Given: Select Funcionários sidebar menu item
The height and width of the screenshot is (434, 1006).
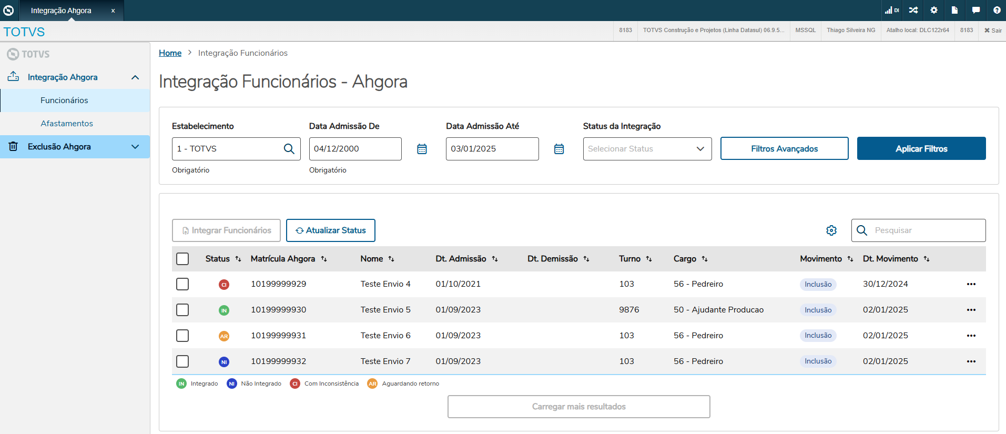Looking at the screenshot, I should coord(64,100).
